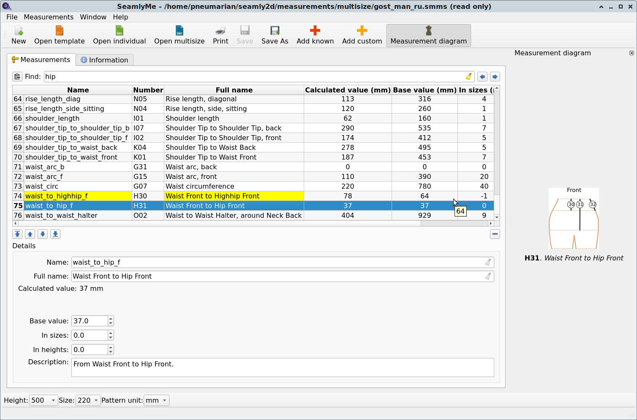Remove the selected measurement with minus button
The width and height of the screenshot is (637, 420).
coord(495,234)
